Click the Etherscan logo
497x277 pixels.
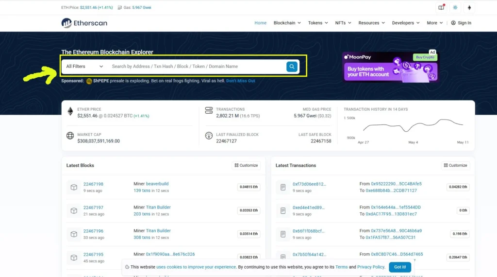84,23
